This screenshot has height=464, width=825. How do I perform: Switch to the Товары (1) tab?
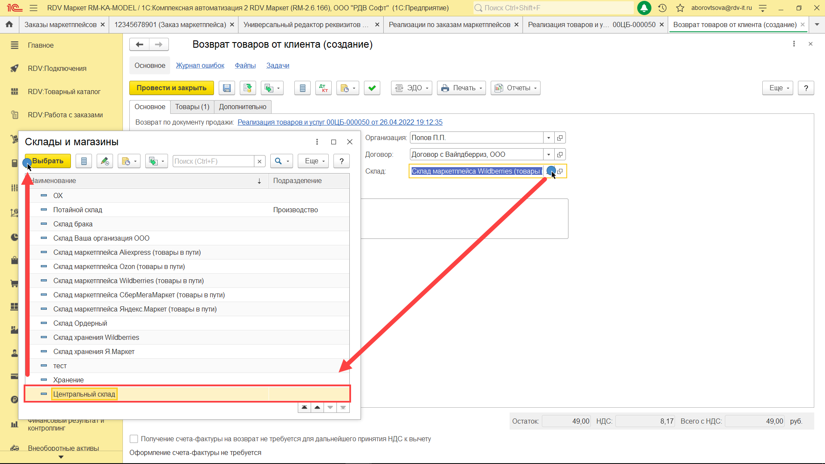[192, 107]
